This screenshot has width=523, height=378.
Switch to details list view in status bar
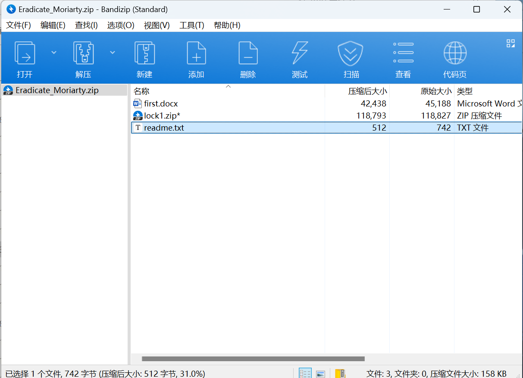pyautogui.click(x=305, y=373)
